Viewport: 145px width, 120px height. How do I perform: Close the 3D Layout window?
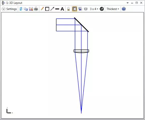tap(141, 3)
